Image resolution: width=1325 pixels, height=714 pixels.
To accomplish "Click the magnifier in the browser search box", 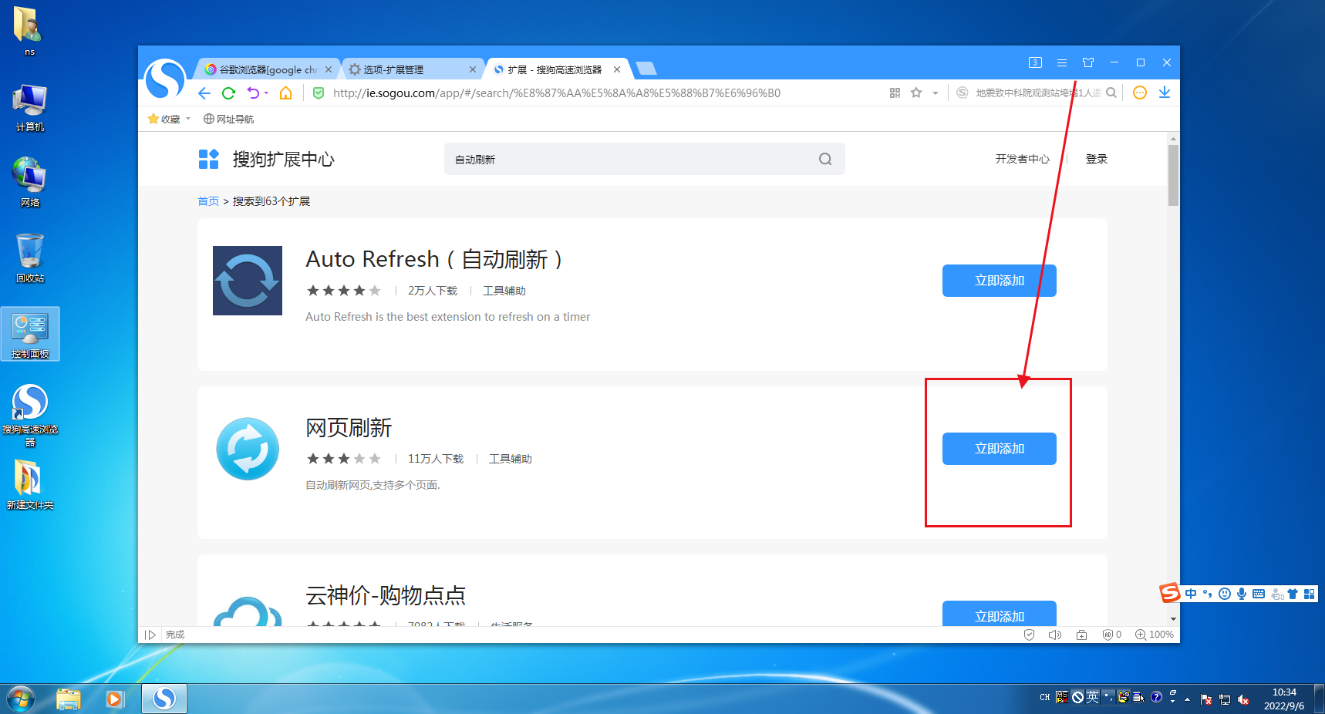I will tap(1111, 93).
